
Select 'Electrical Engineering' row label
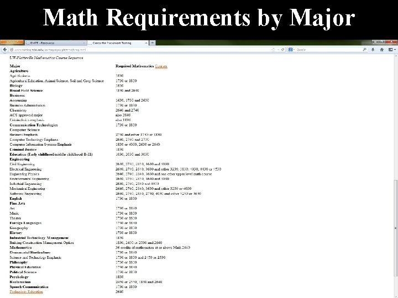pyautogui.click(x=25, y=169)
